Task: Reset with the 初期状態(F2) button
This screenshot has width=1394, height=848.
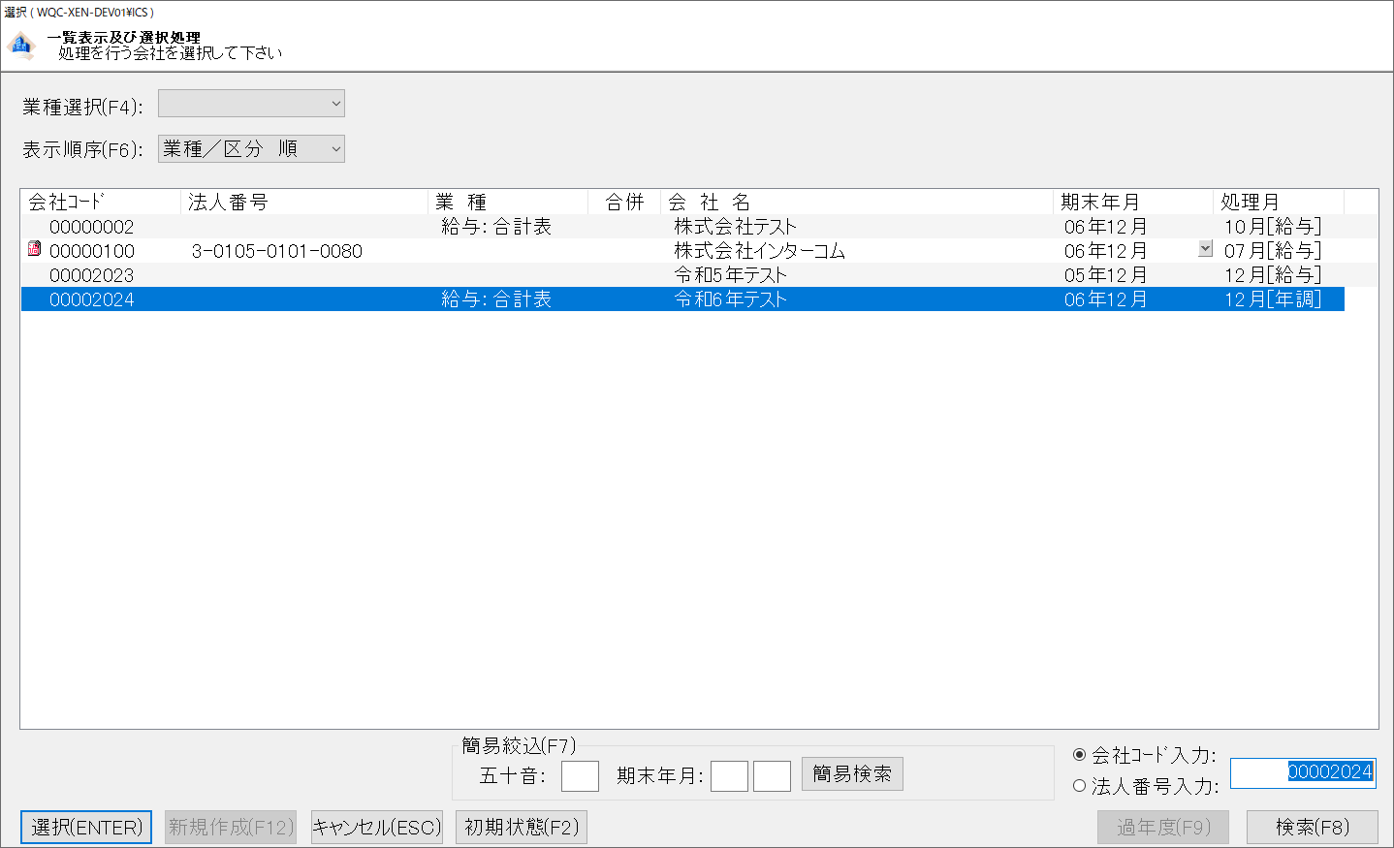Action: point(522,827)
